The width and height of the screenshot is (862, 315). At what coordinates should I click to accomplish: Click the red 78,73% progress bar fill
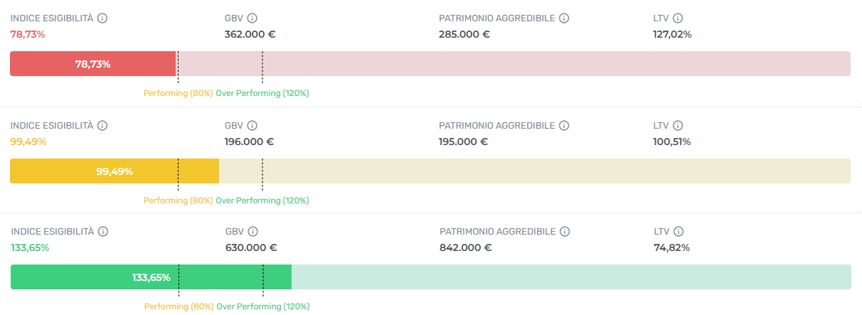coord(92,64)
